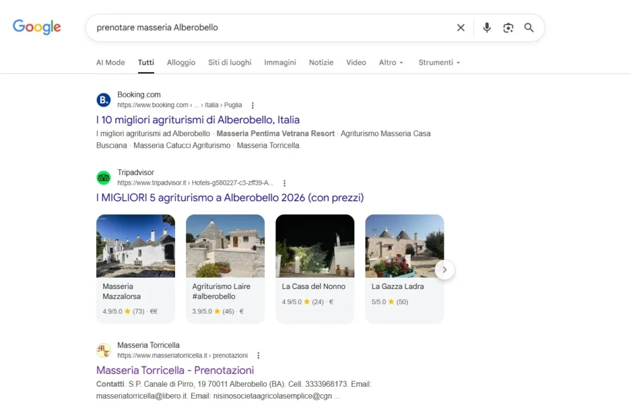Image resolution: width=631 pixels, height=409 pixels.
Task: Click the 'Masseria Mazzalorsa' card title
Action: pos(121,291)
